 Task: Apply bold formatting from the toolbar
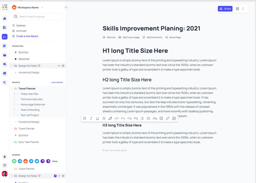pyautogui.click(x=84, y=118)
